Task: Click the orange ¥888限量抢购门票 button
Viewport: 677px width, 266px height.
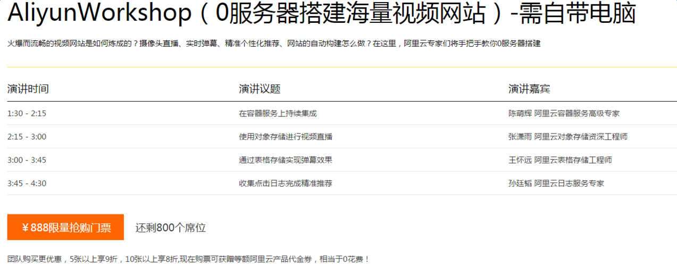Action: click(x=65, y=227)
